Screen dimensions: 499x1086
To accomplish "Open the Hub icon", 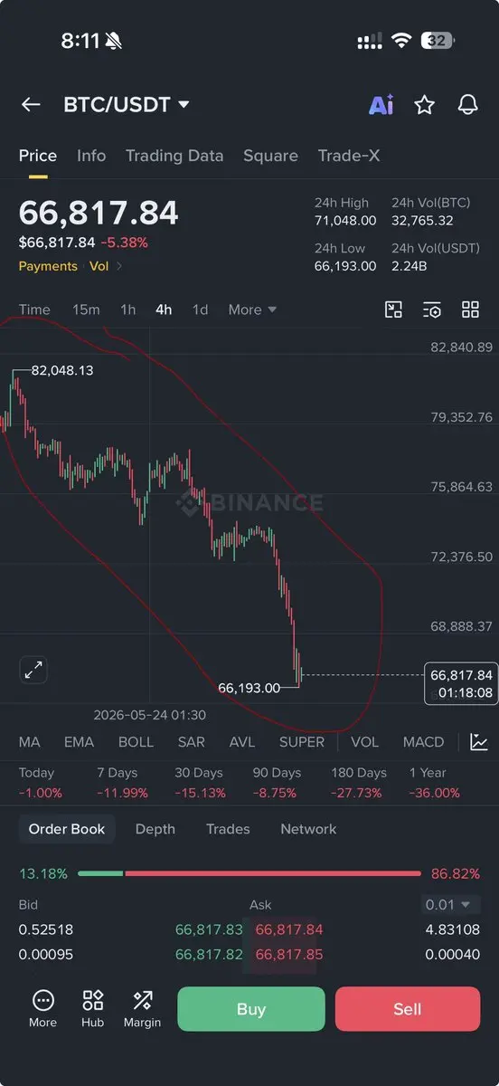I will 92,1000.
